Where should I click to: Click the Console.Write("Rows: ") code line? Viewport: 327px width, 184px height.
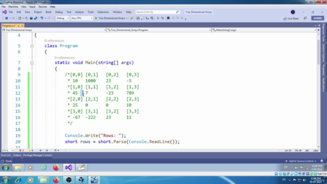(96, 135)
